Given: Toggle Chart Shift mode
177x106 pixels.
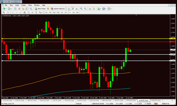Looking at the screenshot, I should coord(94,9).
